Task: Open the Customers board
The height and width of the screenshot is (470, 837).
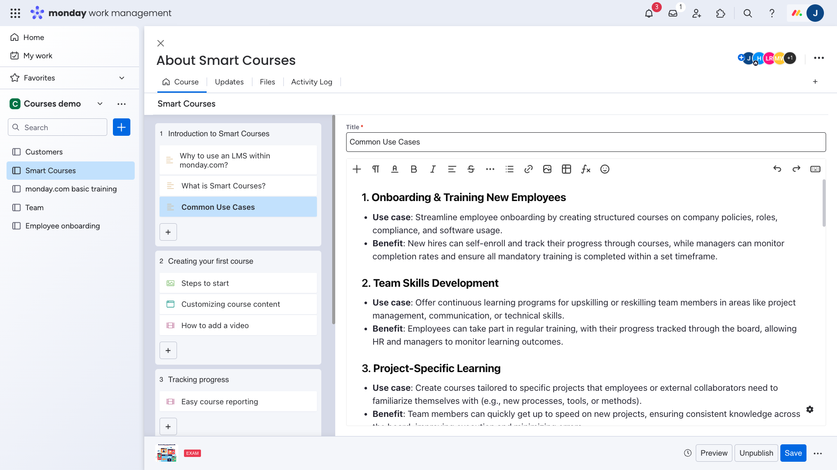Action: [x=71, y=152]
